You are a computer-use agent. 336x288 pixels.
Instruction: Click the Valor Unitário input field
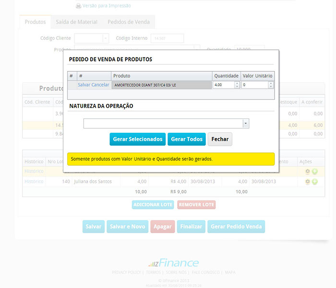pos(254,85)
